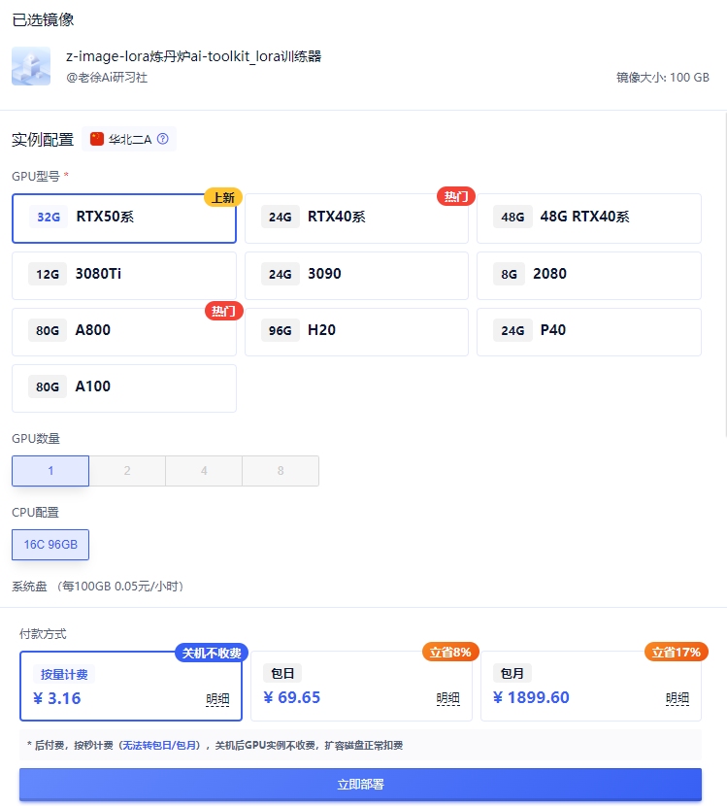The image size is (727, 806).
Task: Expand 明细 details for 按量计费 price
Action: pos(217,698)
